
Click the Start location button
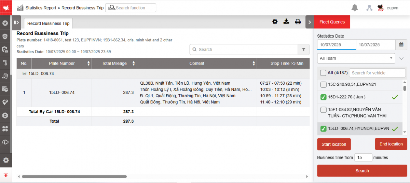click(334, 144)
